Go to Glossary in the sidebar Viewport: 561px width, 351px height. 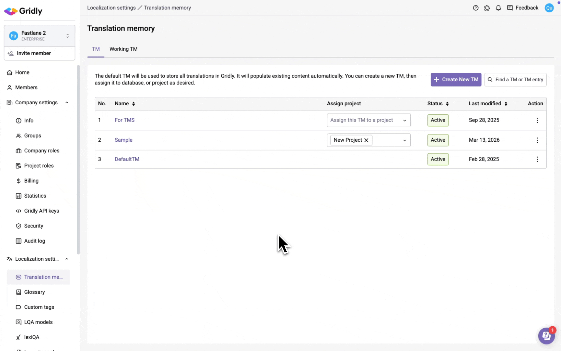click(34, 292)
